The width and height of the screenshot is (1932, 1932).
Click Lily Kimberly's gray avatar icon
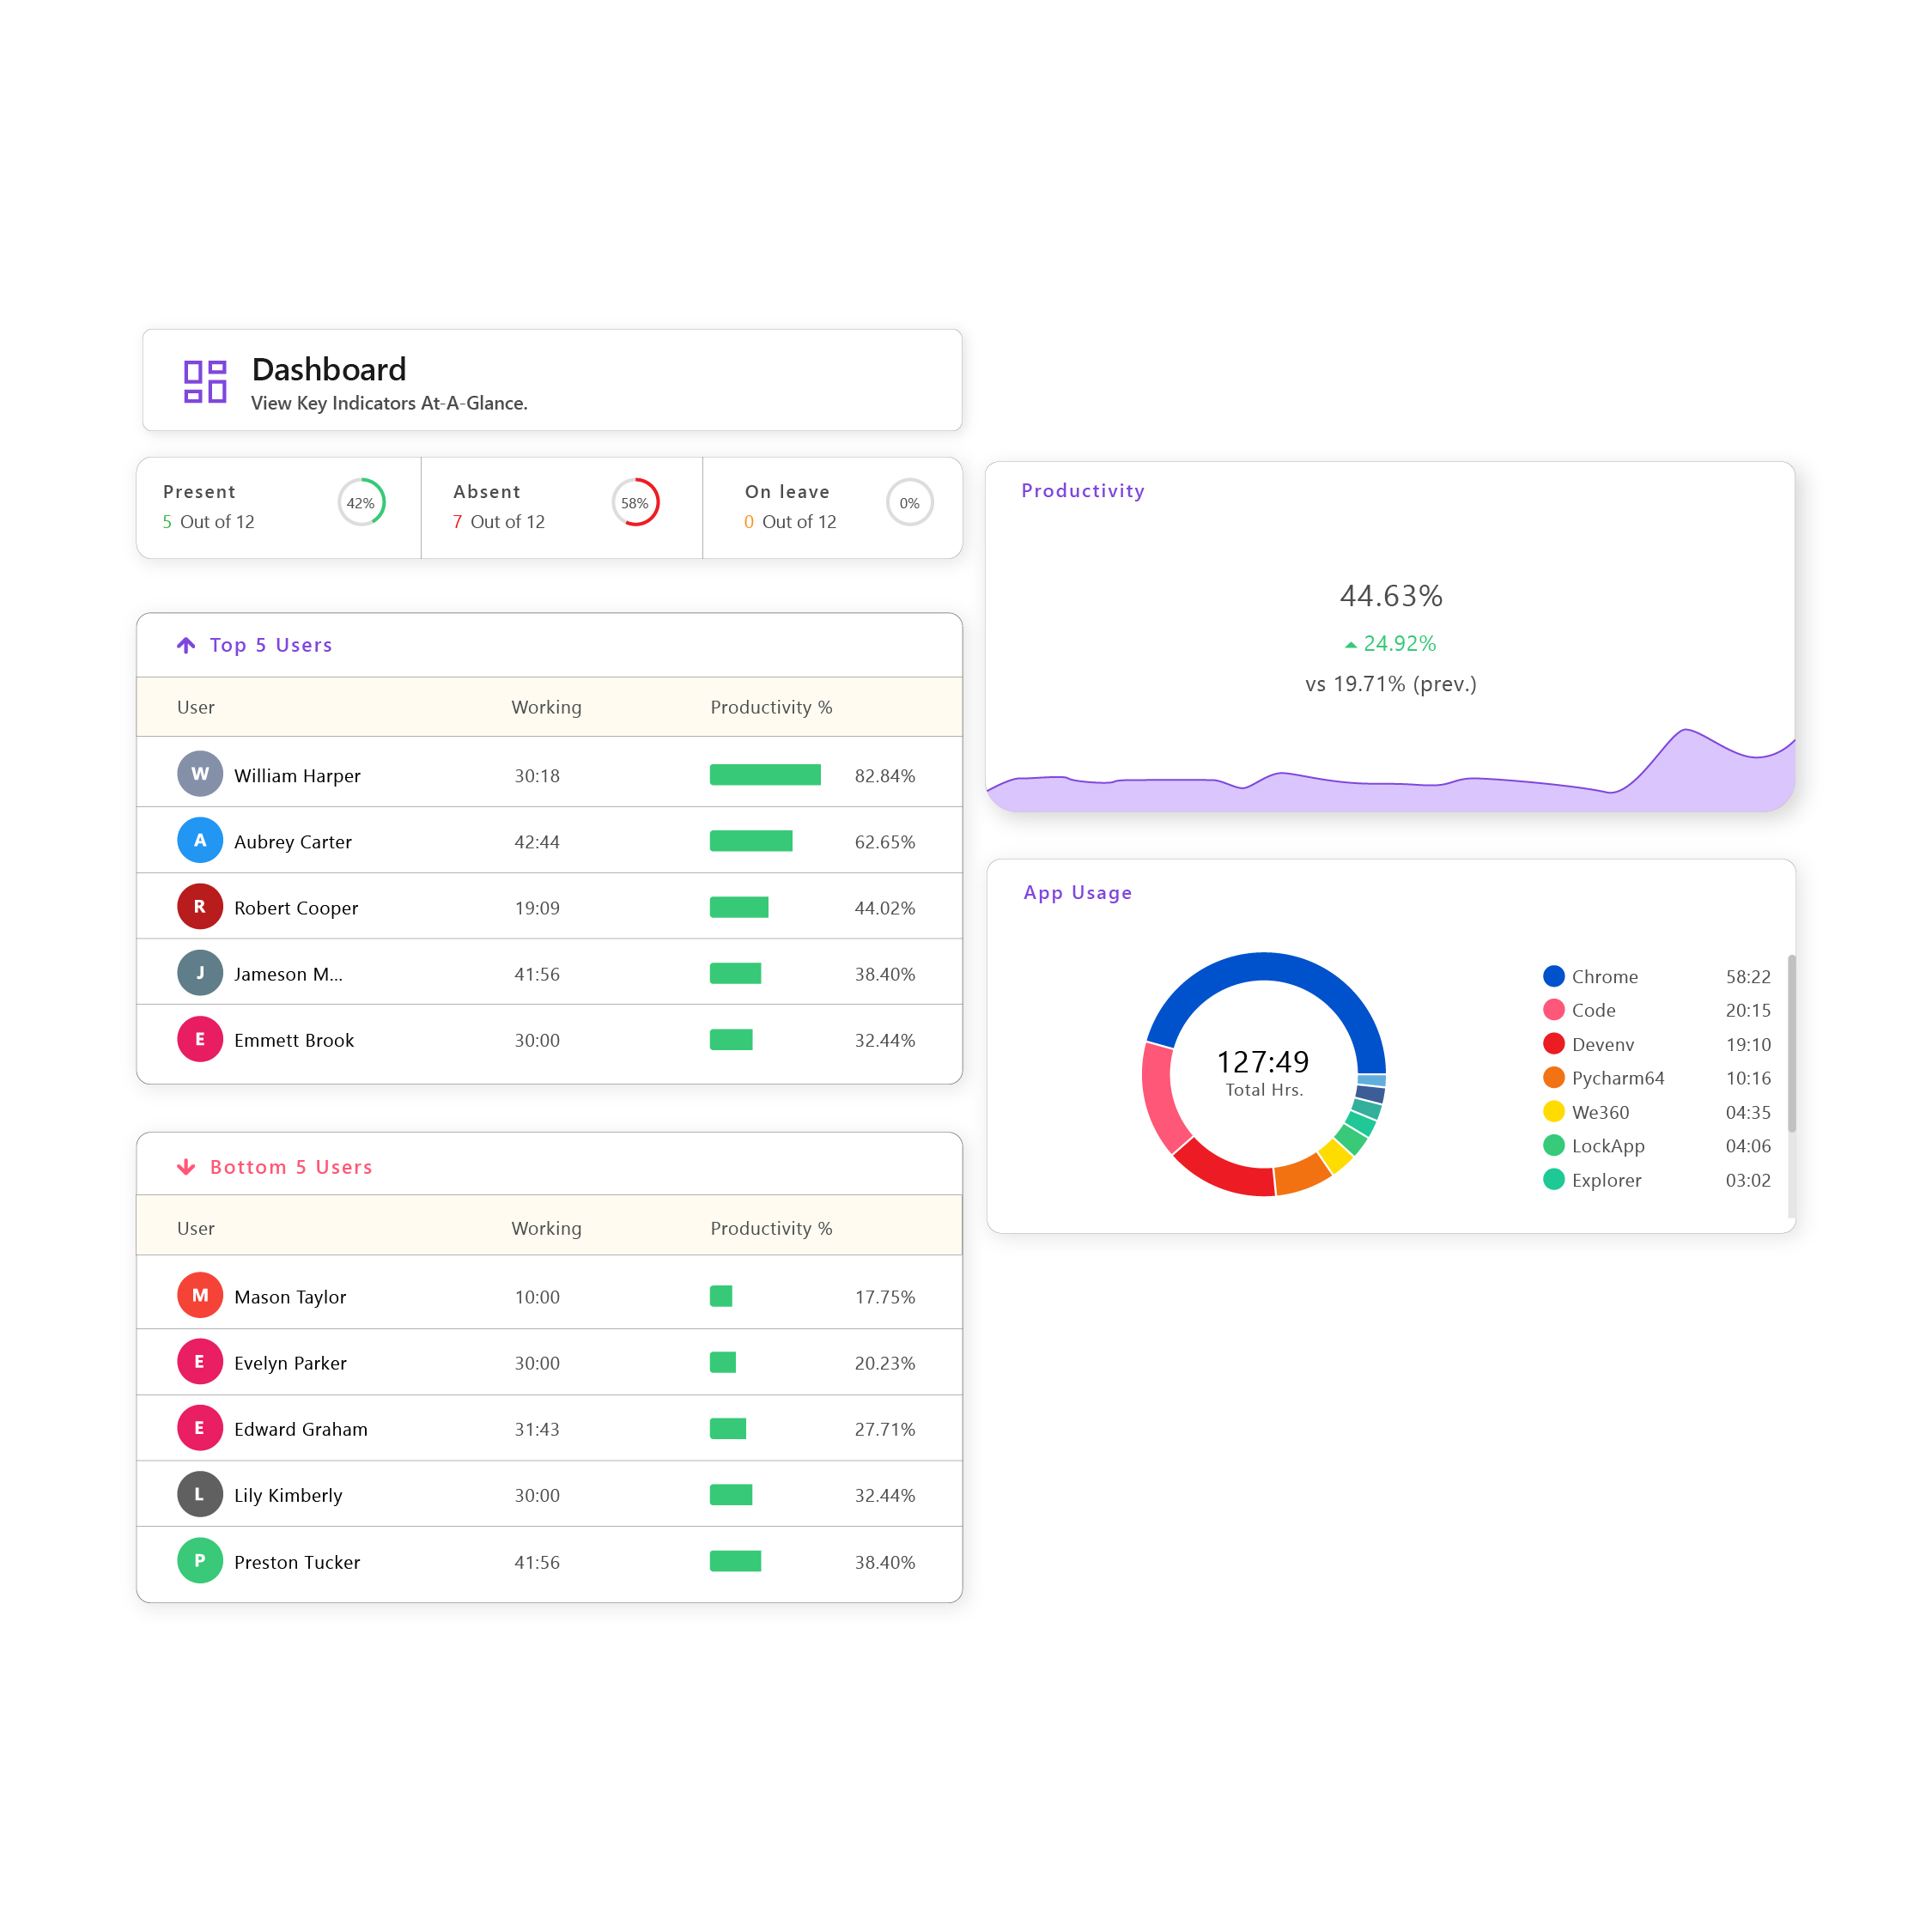[x=200, y=1494]
